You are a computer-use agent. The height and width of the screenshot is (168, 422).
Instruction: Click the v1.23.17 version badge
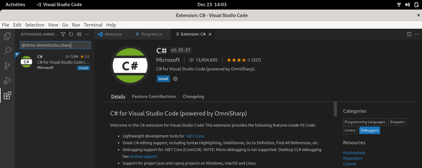coord(181,50)
